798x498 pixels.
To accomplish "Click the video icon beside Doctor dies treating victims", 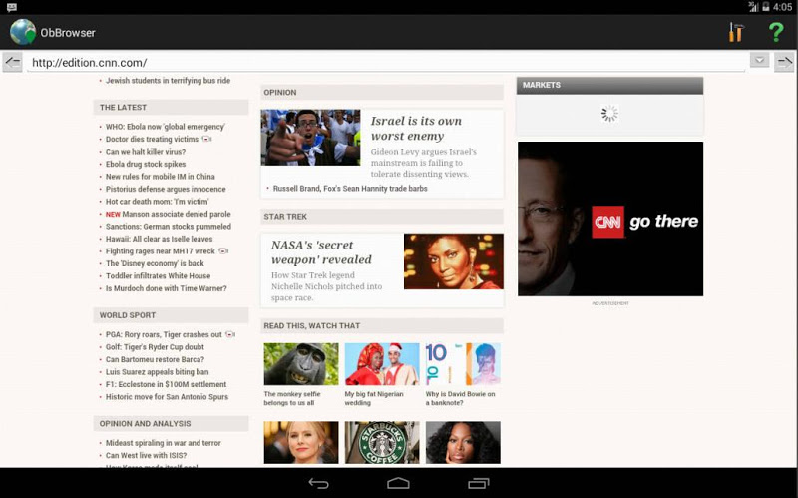I will pos(206,139).
